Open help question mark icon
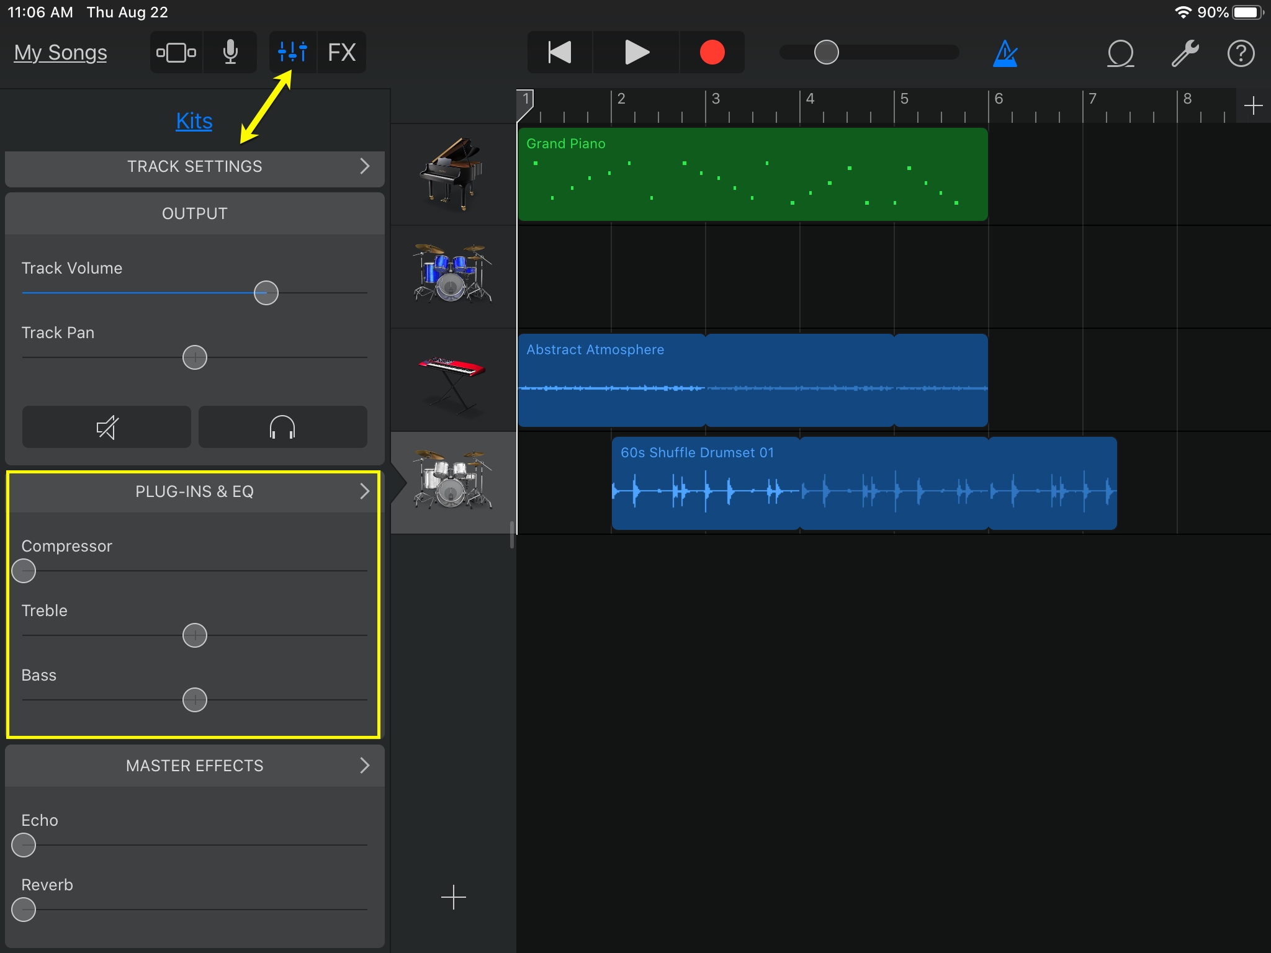 pos(1241,53)
